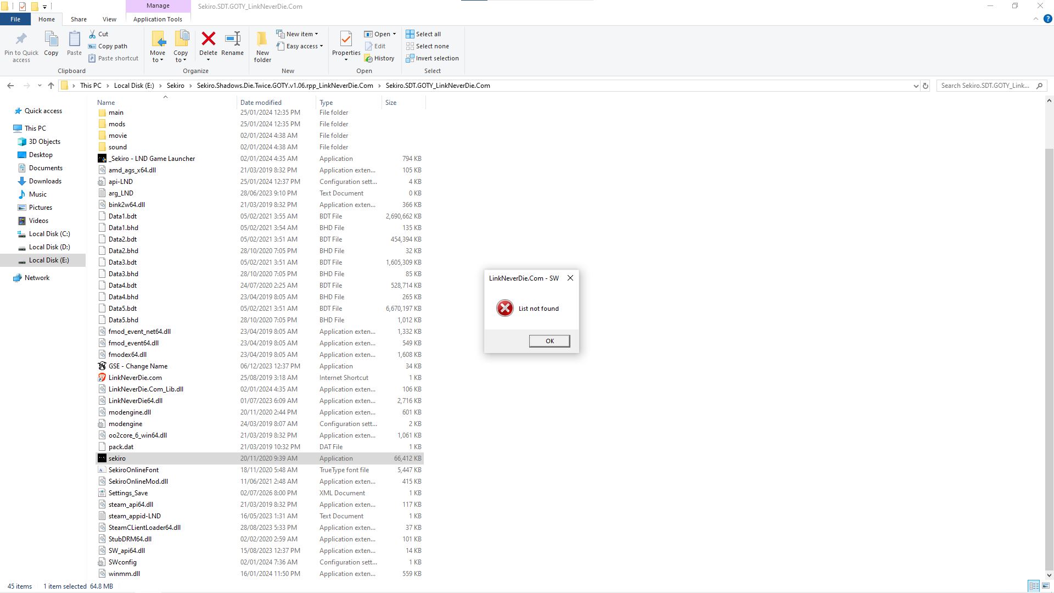Open the recent locations dropdown

(40, 86)
